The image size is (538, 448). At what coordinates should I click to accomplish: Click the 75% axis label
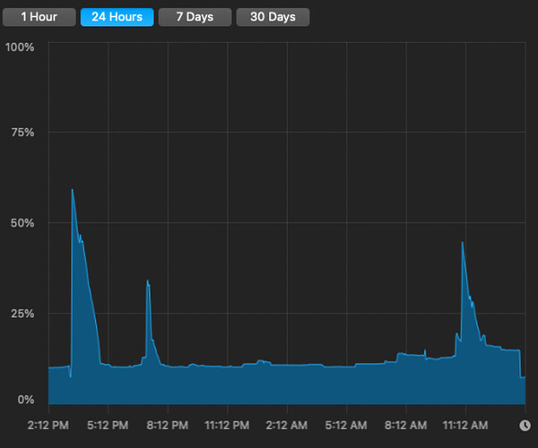(22, 133)
